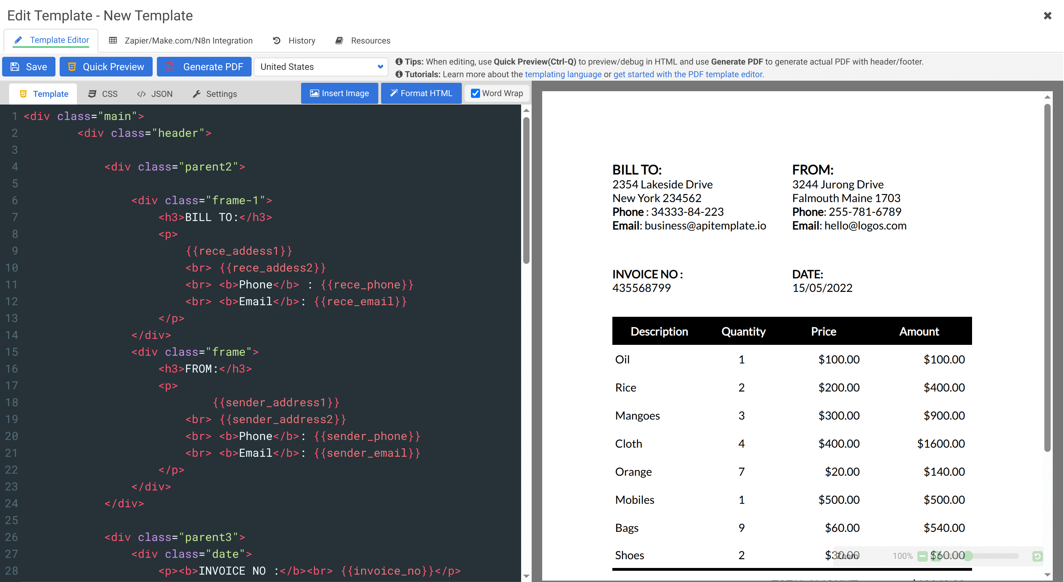This screenshot has width=1064, height=582.
Task: Click Format HTML
Action: click(421, 93)
